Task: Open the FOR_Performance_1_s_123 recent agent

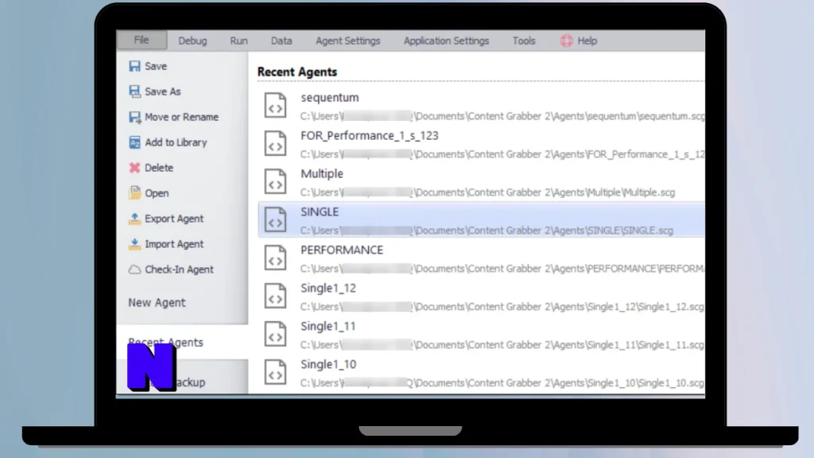Action: click(481, 144)
